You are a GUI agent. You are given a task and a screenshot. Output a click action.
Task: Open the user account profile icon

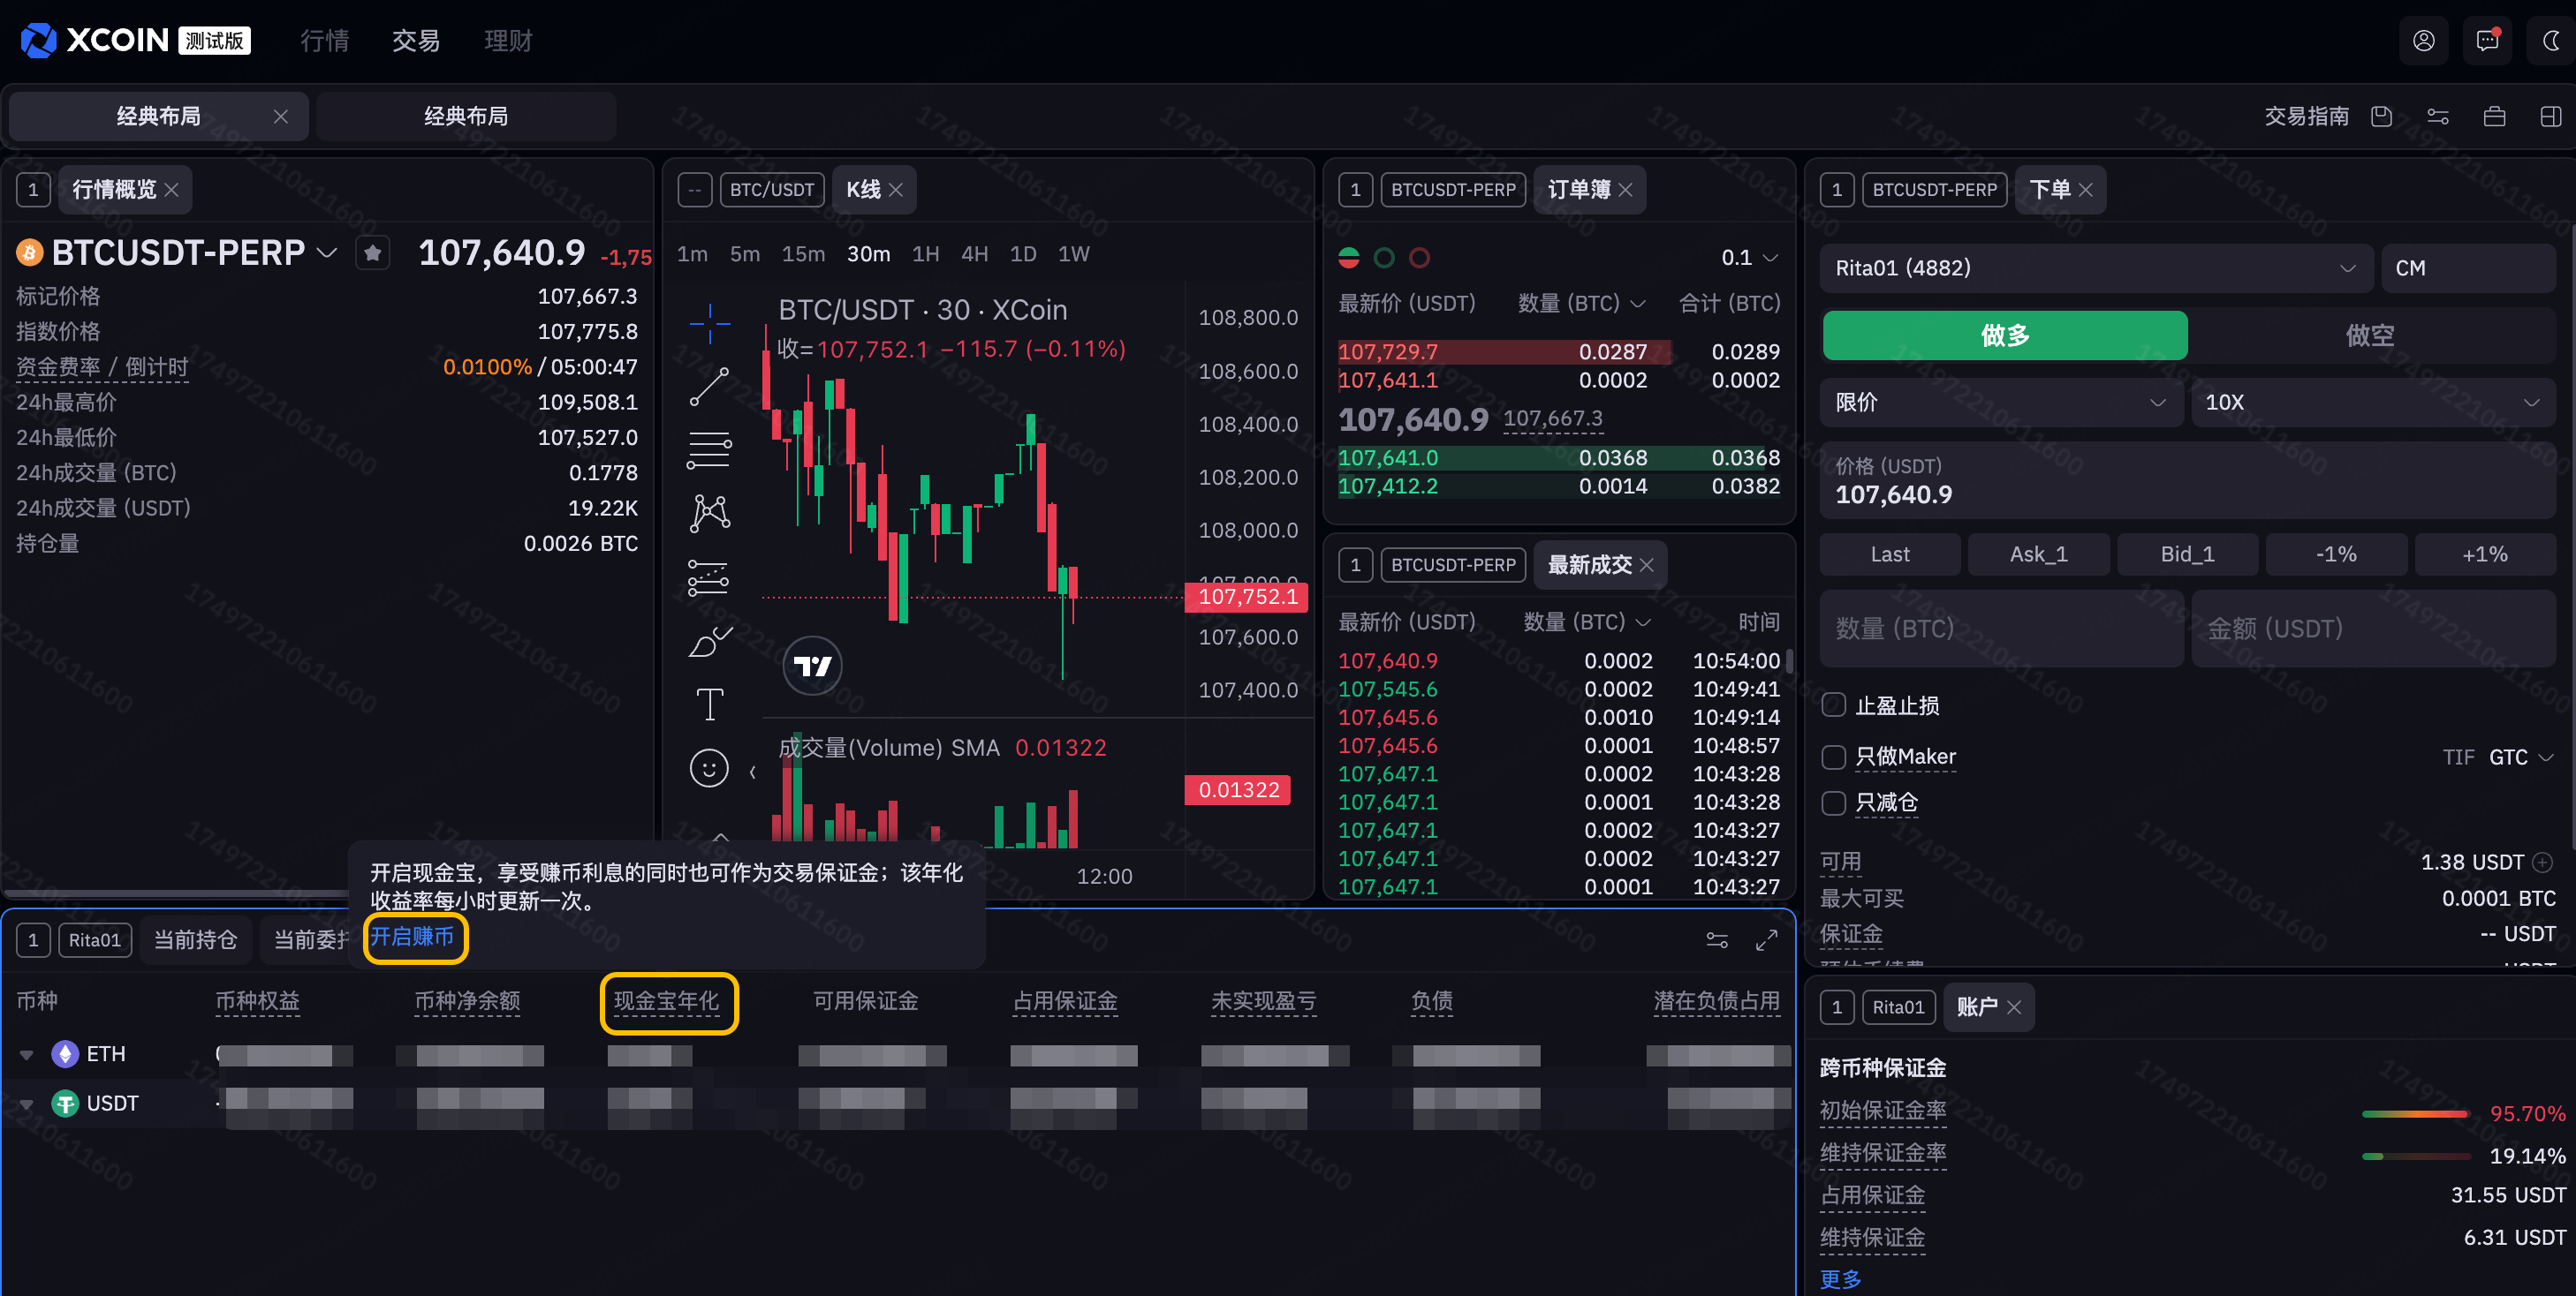click(2423, 41)
